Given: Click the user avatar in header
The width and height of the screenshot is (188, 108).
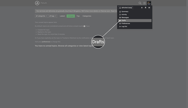Looking at the screenshot, I should point(149,3).
